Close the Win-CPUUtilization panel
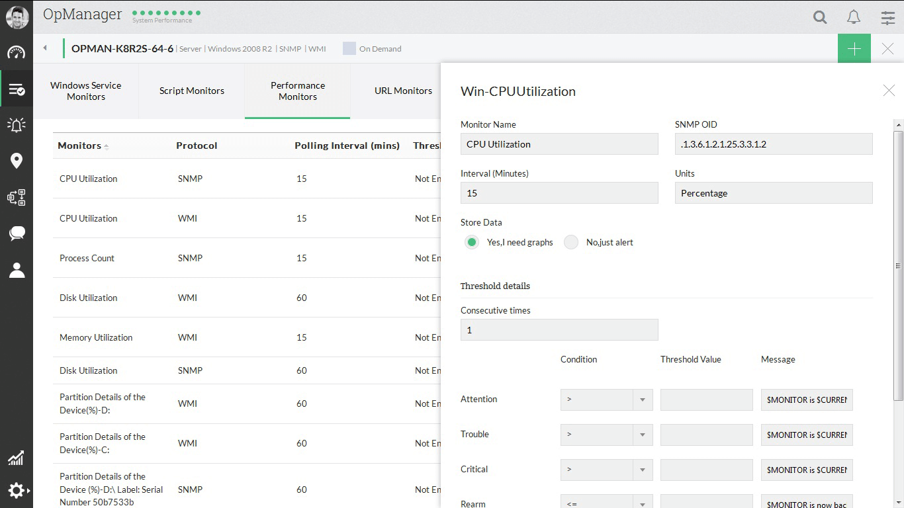The height and width of the screenshot is (508, 904). [x=889, y=91]
